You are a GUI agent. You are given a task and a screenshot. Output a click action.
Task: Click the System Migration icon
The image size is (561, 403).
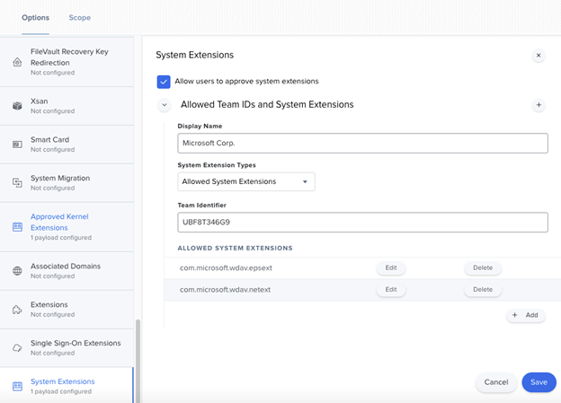pos(17,182)
